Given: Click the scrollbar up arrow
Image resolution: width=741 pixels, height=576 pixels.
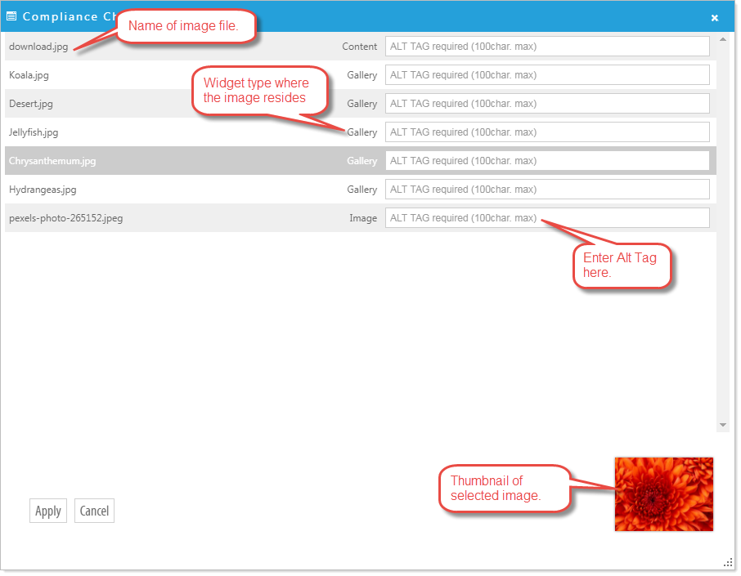Looking at the screenshot, I should tap(722, 40).
